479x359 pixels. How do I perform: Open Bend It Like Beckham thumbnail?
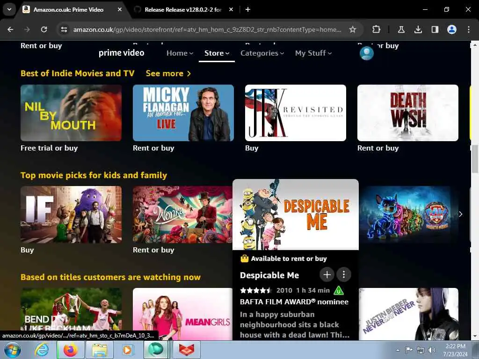[x=71, y=314]
